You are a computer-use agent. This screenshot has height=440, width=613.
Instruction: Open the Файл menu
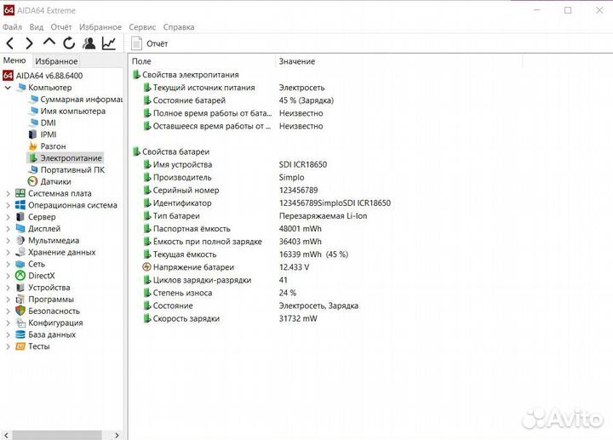click(x=13, y=27)
